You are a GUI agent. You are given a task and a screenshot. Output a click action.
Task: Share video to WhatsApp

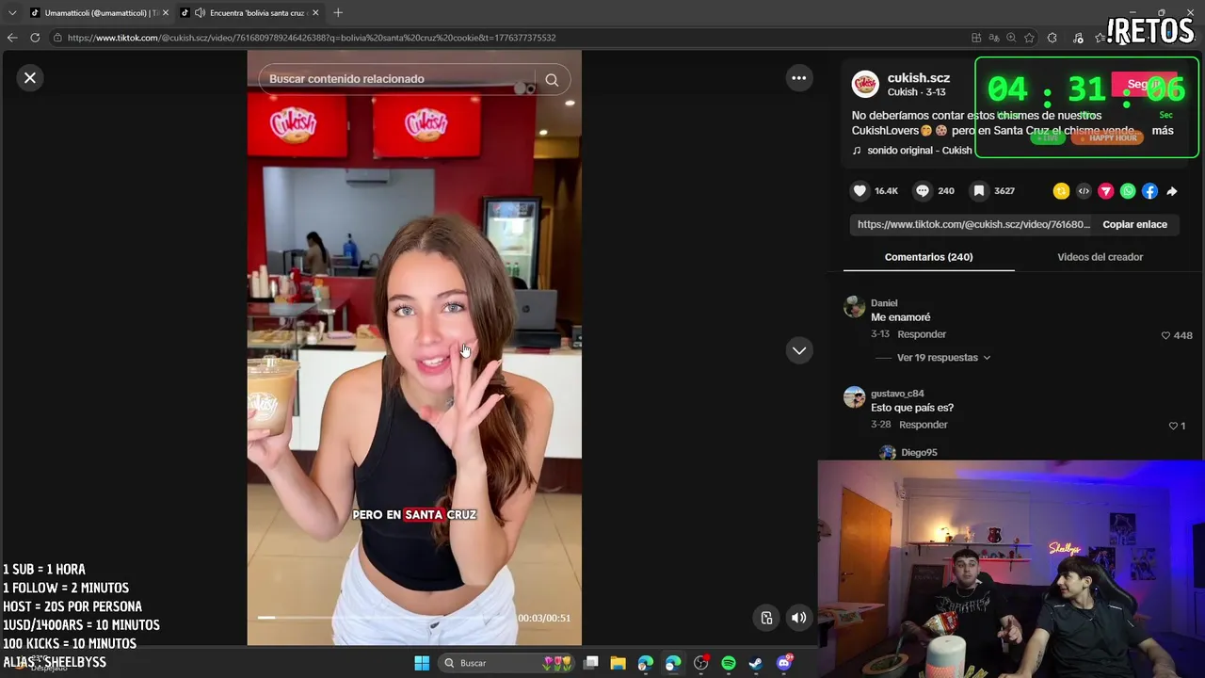[x=1128, y=191]
